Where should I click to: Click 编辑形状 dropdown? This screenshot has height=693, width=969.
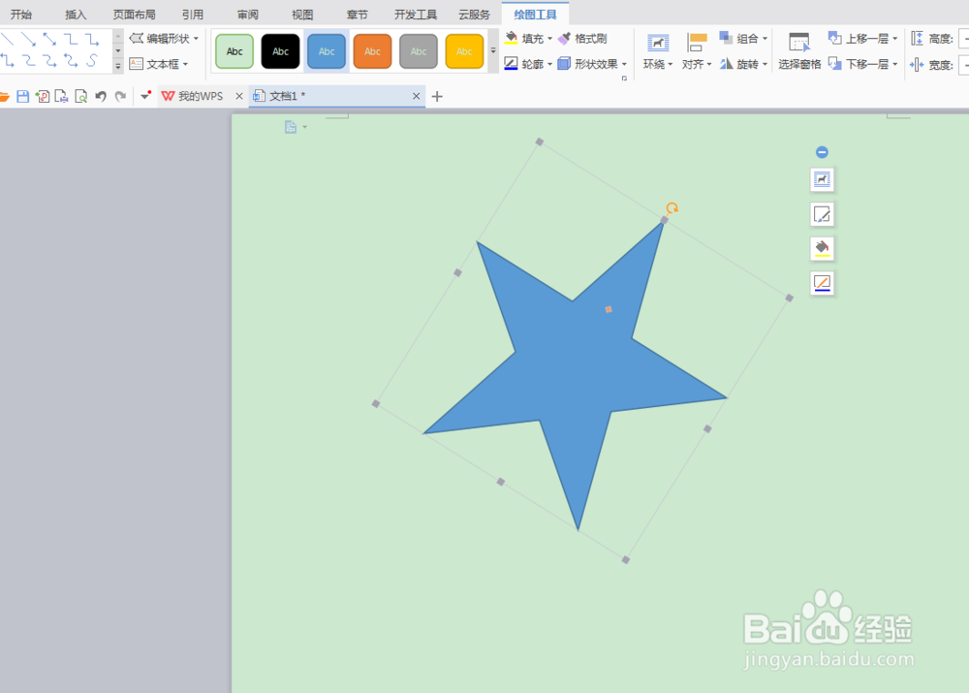[165, 39]
